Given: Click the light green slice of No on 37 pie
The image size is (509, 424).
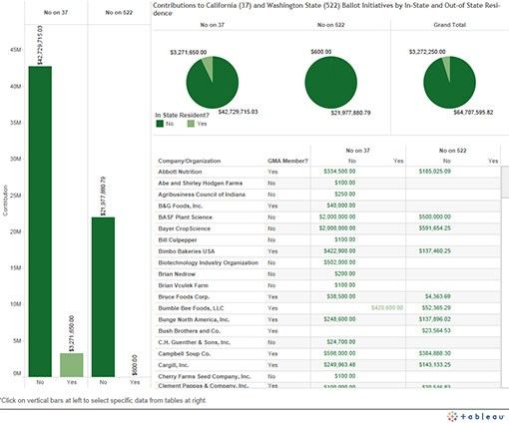Looking at the screenshot, I should (209, 66).
